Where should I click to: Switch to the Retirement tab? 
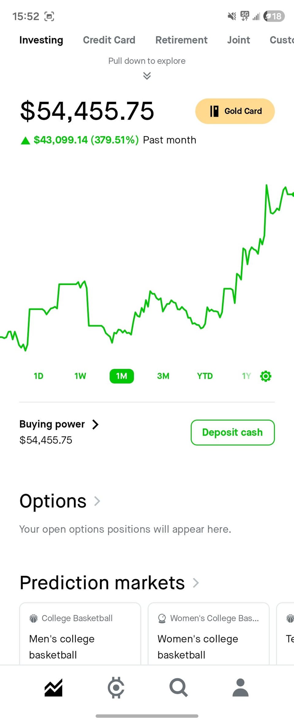tap(181, 40)
